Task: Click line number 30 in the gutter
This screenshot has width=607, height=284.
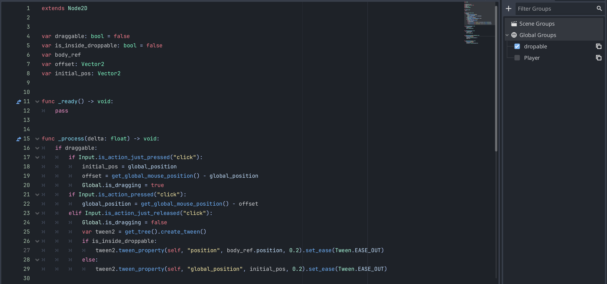Action: (x=26, y=278)
